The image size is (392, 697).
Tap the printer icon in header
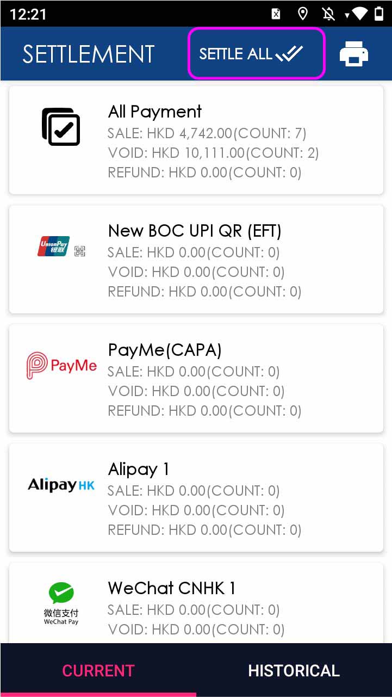[353, 54]
